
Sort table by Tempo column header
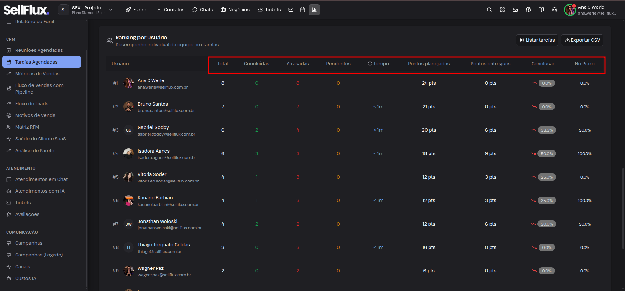(378, 64)
